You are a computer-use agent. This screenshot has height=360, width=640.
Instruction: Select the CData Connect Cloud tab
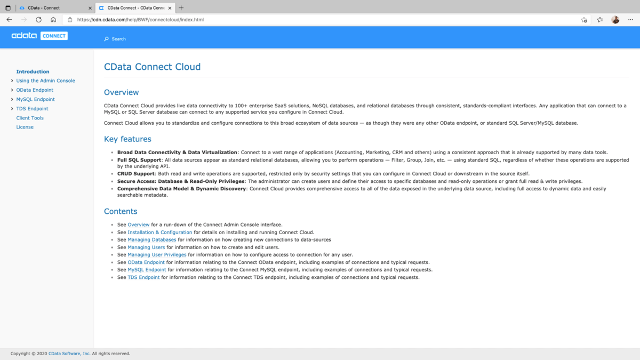(135, 8)
